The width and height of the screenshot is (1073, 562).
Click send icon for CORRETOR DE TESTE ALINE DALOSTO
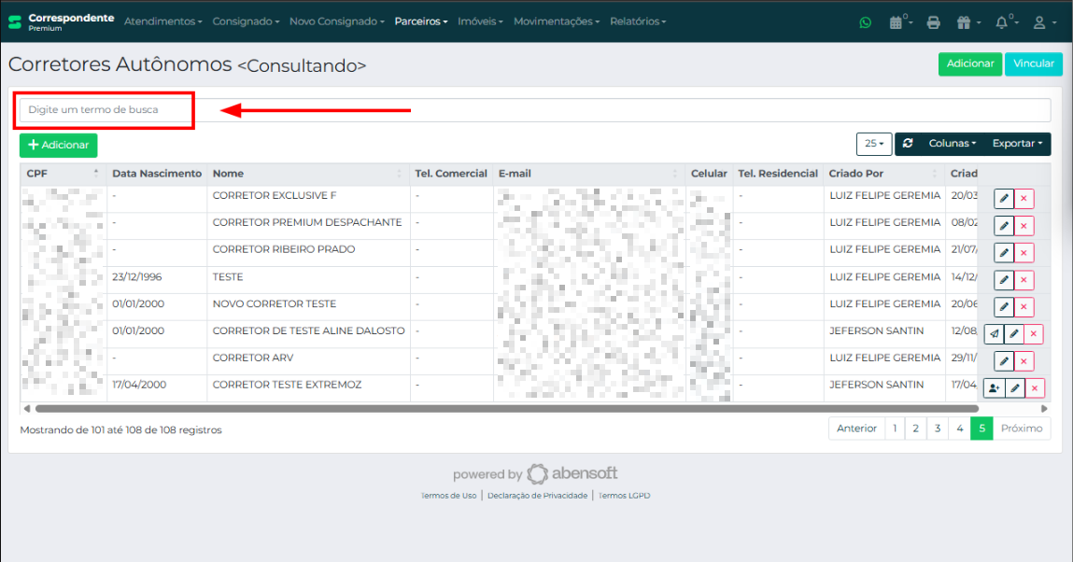point(994,334)
